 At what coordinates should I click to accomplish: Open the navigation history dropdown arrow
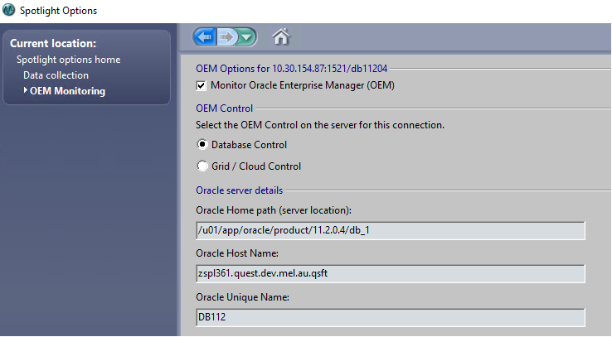coord(246,37)
